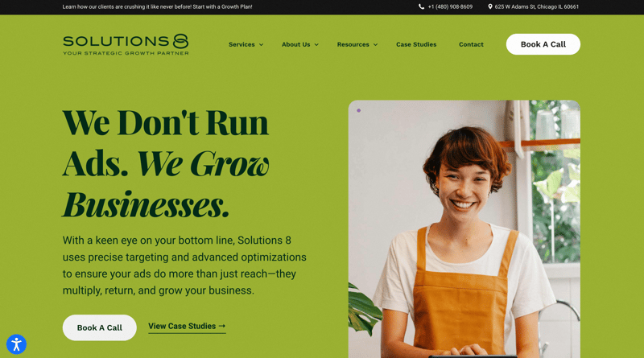Click the arrow after View Case Studies
This screenshot has height=358, width=644.
[x=222, y=326]
